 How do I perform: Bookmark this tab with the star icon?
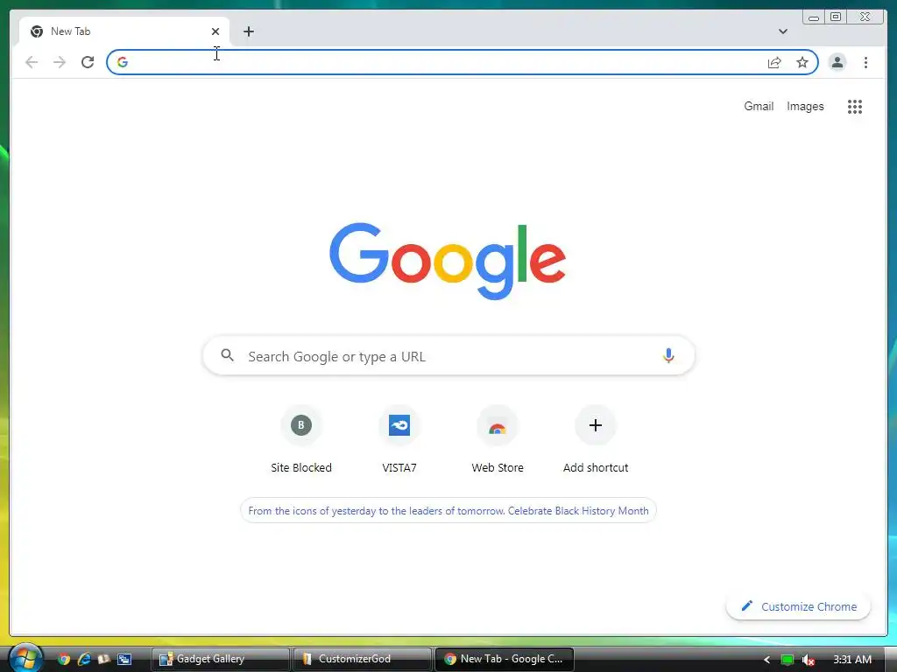(x=802, y=62)
